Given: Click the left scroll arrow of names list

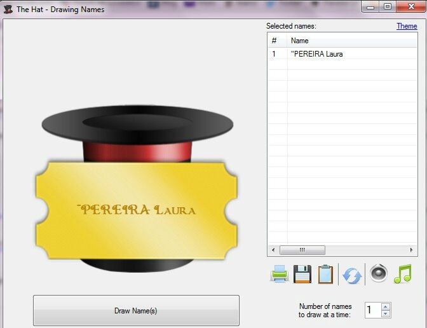Looking at the screenshot, I should (x=273, y=250).
